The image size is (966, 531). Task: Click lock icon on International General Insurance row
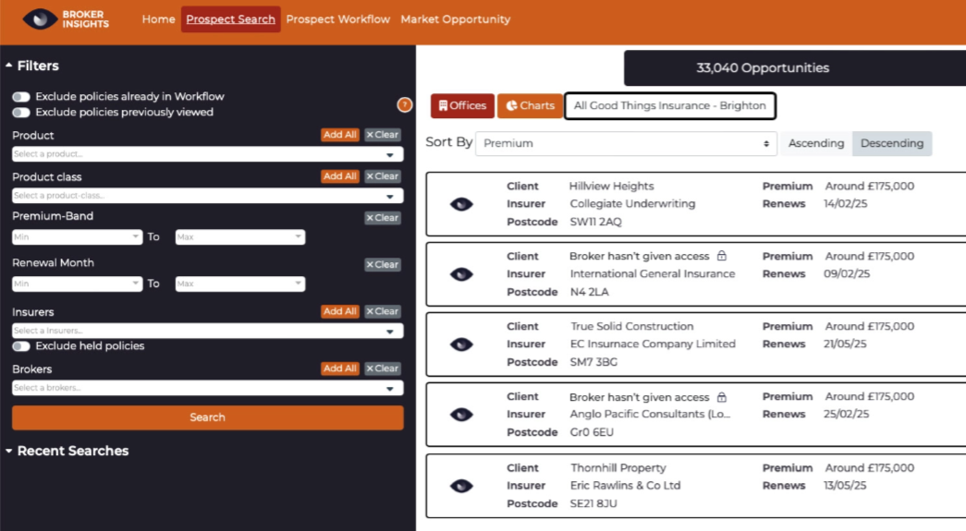721,256
